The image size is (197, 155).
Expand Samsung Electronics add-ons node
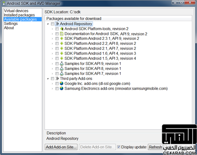tap(52, 89)
